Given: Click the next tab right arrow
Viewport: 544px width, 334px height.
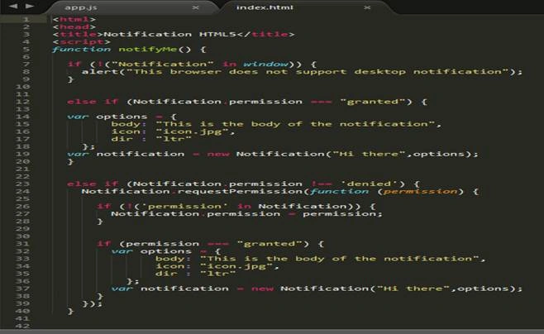Looking at the screenshot, I should coord(30,7).
